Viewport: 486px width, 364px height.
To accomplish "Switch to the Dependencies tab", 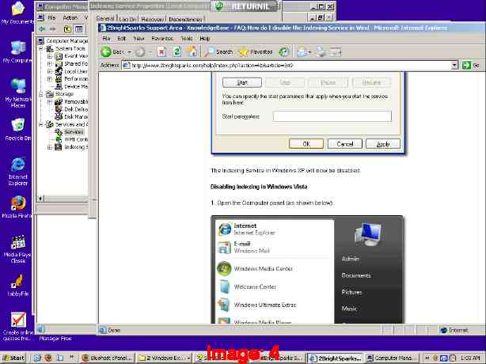I will click(185, 19).
